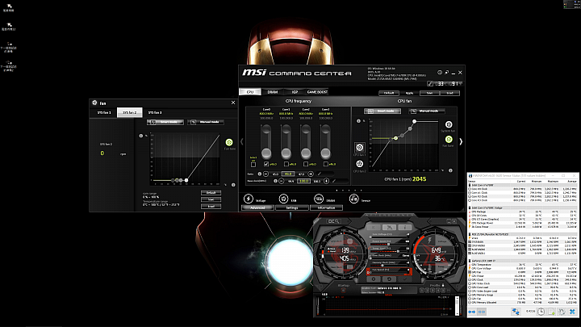This screenshot has width=581, height=327.
Task: Increase Ratio with plus button
Action: click(x=311, y=174)
